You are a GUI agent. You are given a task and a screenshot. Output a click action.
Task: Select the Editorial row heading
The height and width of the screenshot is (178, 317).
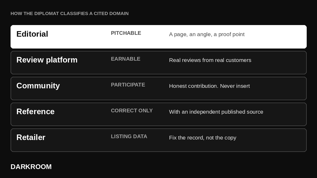click(x=32, y=34)
